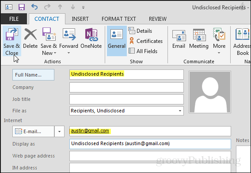Click the contact card icon in title bar
The height and width of the screenshot is (173, 251).
pos(9,7)
